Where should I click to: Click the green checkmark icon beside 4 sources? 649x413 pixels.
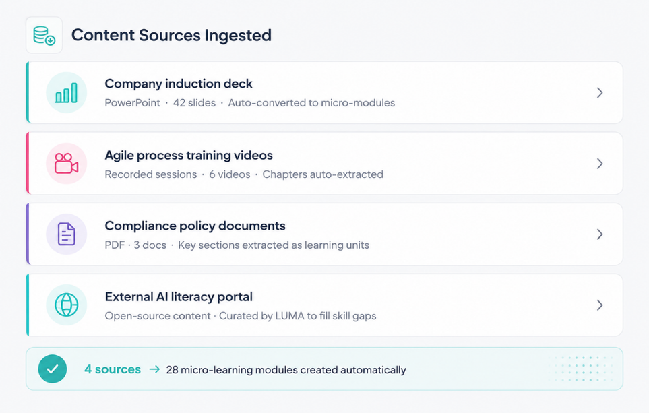tap(53, 369)
